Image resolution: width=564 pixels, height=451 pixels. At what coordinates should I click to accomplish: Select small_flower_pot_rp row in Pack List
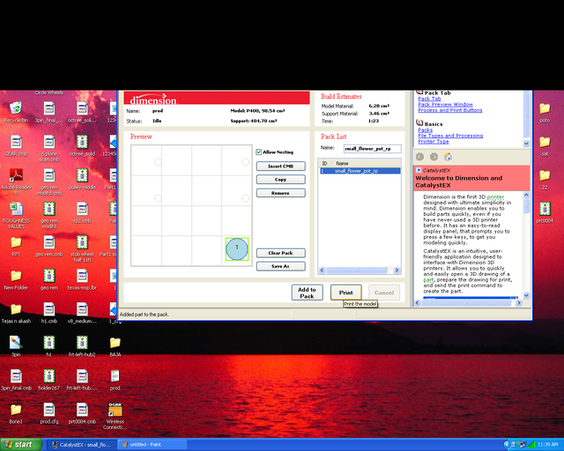360,171
